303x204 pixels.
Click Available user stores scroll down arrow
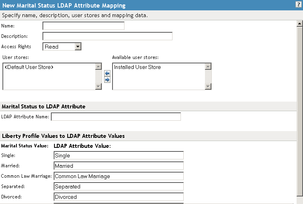(208, 86)
